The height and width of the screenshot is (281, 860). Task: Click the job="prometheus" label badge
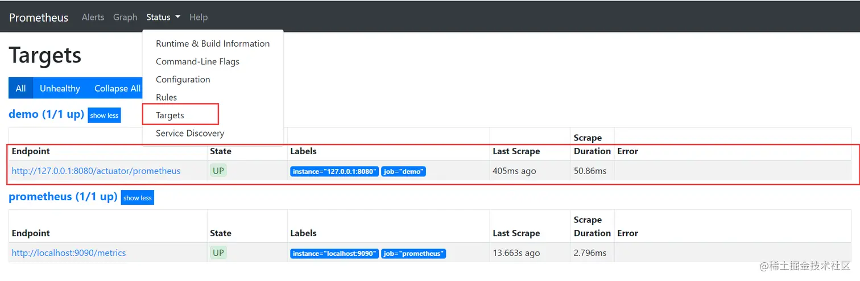[414, 254]
